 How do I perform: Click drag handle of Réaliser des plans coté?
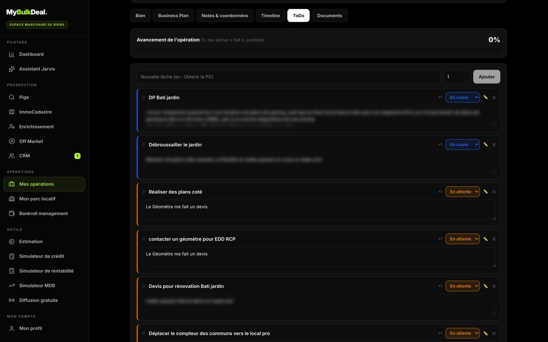pos(144,192)
